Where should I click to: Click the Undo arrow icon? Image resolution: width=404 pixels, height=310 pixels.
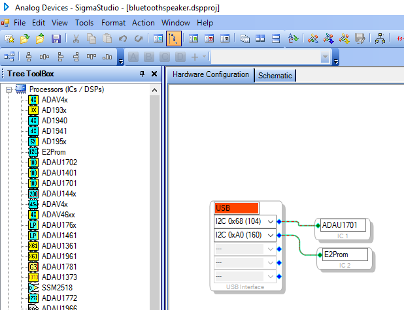123,39
